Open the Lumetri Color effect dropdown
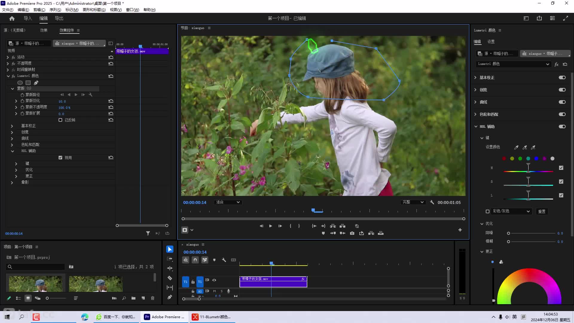Screen dimensions: 574x323 coord(513,64)
